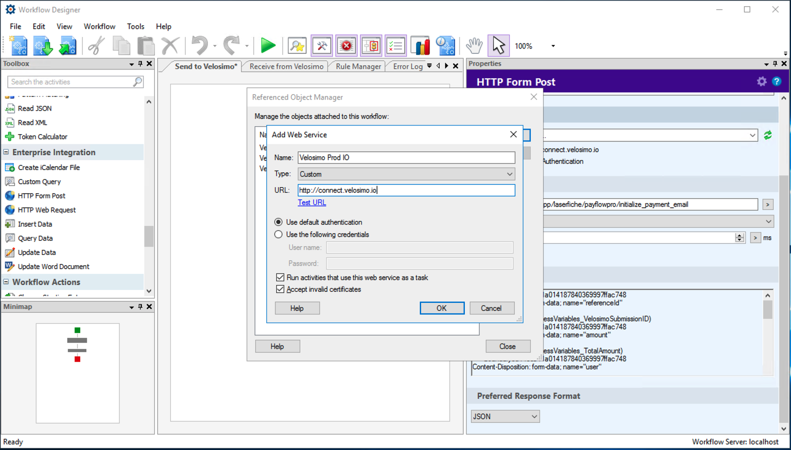Click the timeout milliseconds spinner arrows
The width and height of the screenshot is (791, 450).
coord(740,238)
